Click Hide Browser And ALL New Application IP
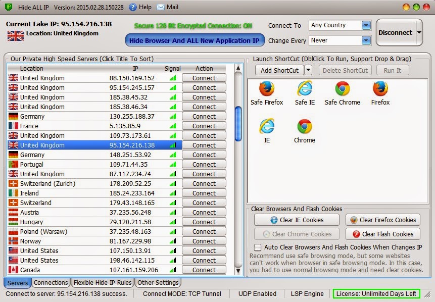This screenshot has width=435, height=302. [194, 40]
